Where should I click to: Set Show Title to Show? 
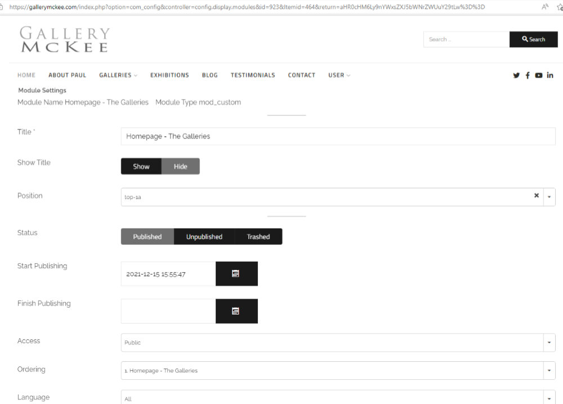[x=141, y=167]
